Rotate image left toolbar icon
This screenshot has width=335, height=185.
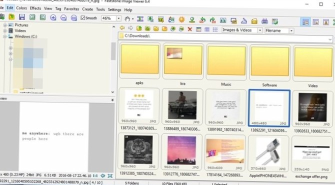tap(202, 20)
